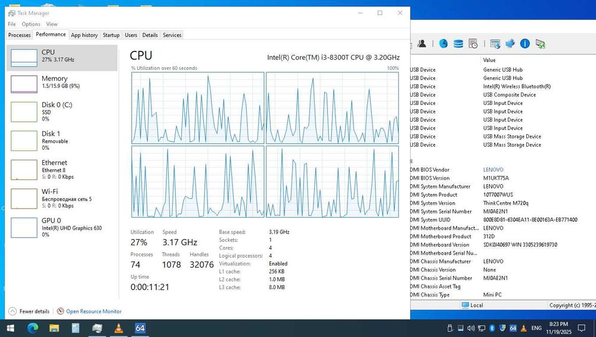
Task: Switch to the Services tab
Action: tap(172, 35)
